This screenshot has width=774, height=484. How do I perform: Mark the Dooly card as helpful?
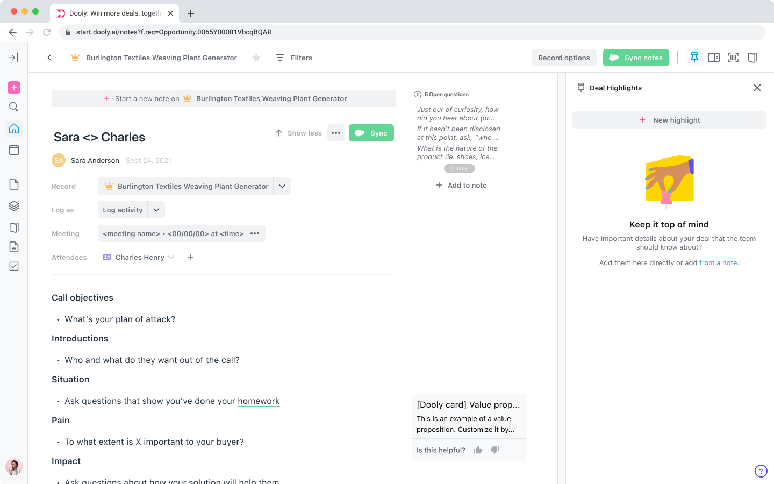[x=478, y=450]
